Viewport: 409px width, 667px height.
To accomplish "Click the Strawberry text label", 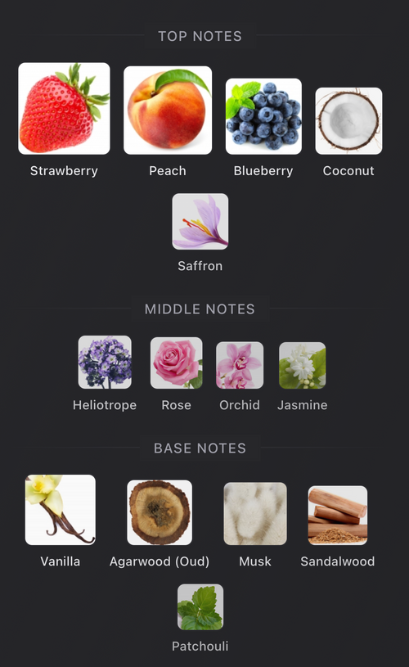I will (x=64, y=171).
